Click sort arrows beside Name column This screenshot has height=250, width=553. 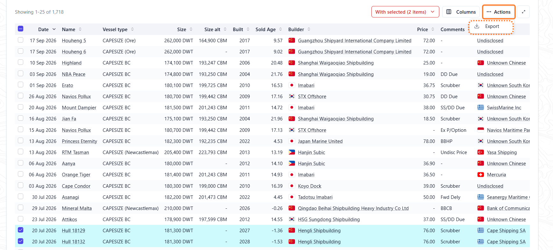80,29
